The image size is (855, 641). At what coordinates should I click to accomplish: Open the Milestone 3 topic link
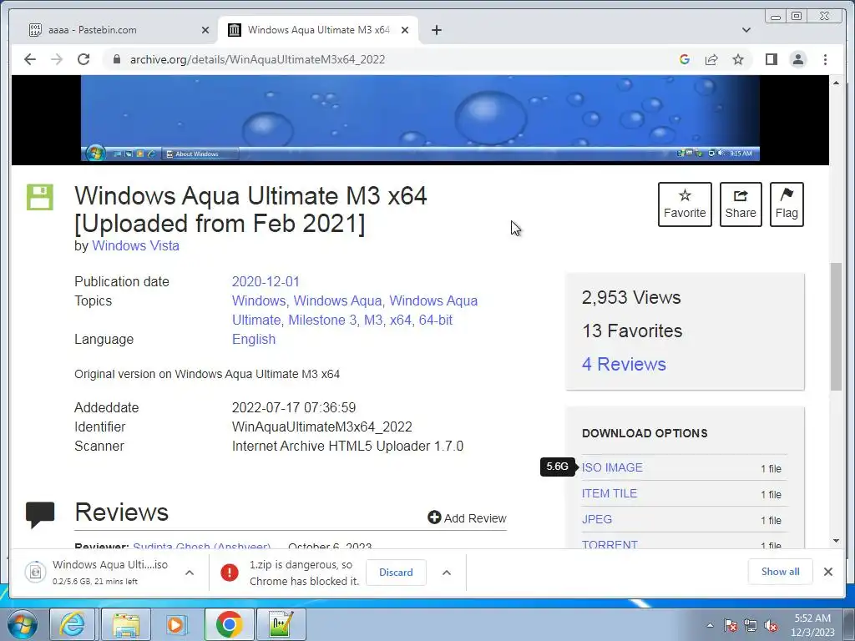tap(324, 320)
